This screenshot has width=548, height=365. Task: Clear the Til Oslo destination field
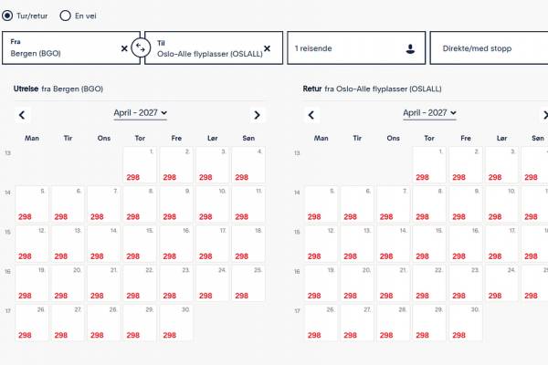[x=267, y=48]
